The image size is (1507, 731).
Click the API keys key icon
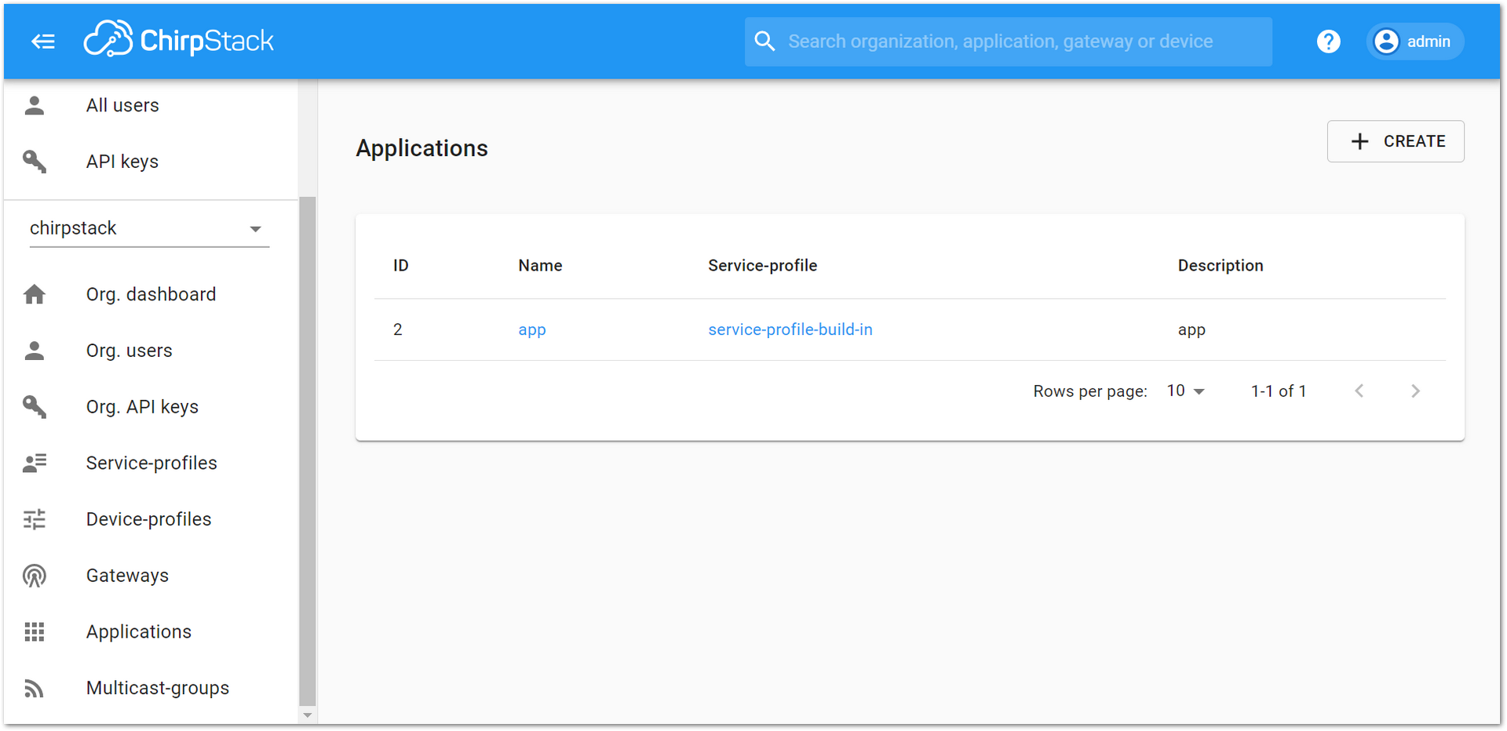pyautogui.click(x=35, y=162)
